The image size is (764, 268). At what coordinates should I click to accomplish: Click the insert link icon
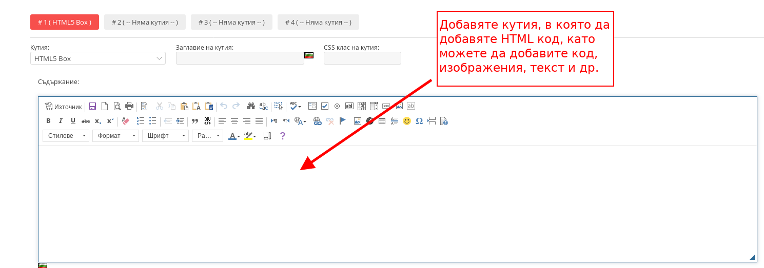317,121
